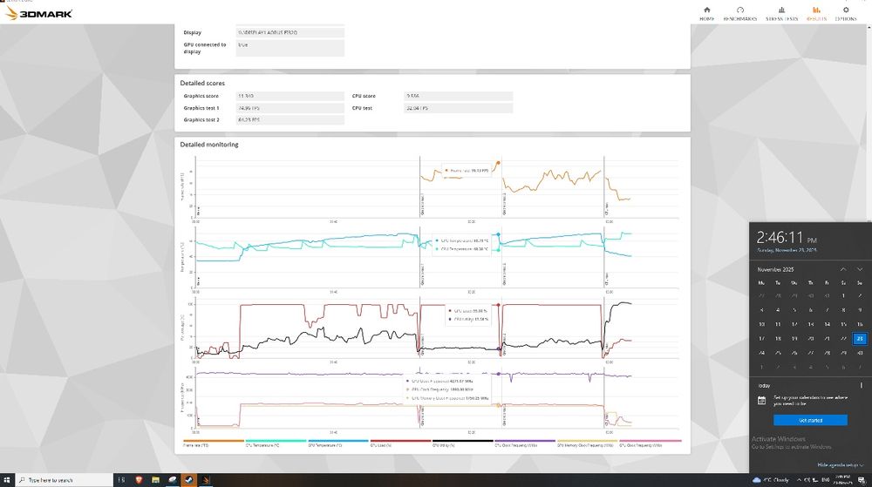The width and height of the screenshot is (872, 487).
Task: Open File Explorer from the taskbar
Action: coord(155,480)
